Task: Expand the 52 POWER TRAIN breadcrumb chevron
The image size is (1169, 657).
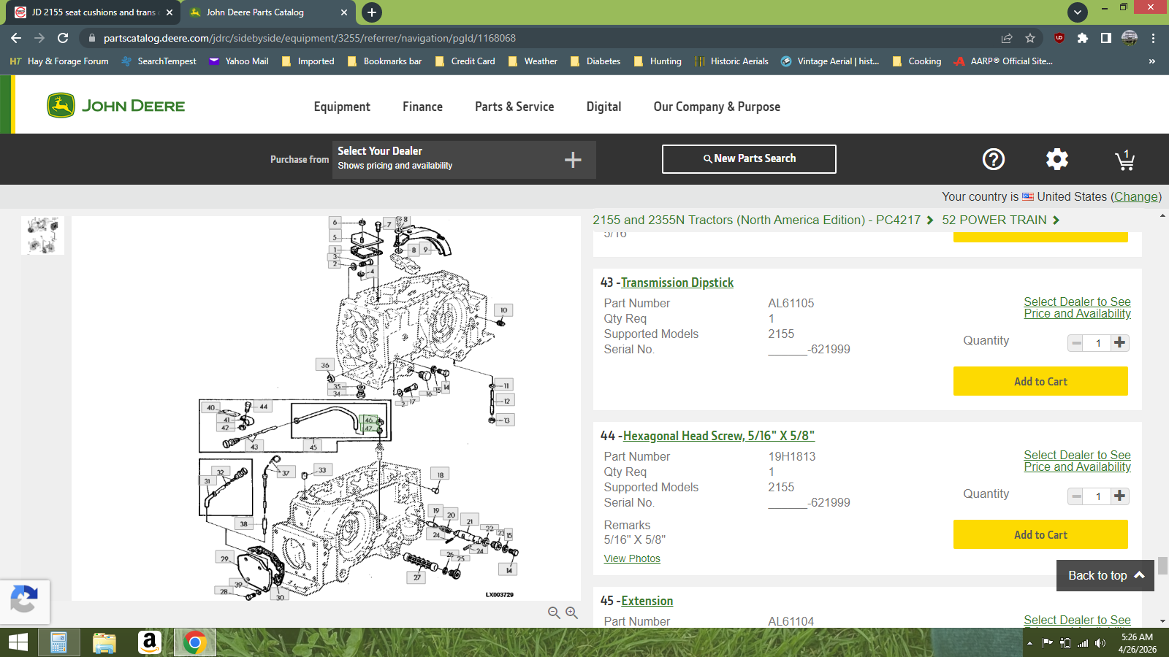Action: 1056,220
